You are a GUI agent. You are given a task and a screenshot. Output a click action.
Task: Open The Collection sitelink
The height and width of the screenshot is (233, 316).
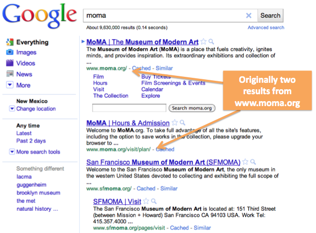coord(110,96)
